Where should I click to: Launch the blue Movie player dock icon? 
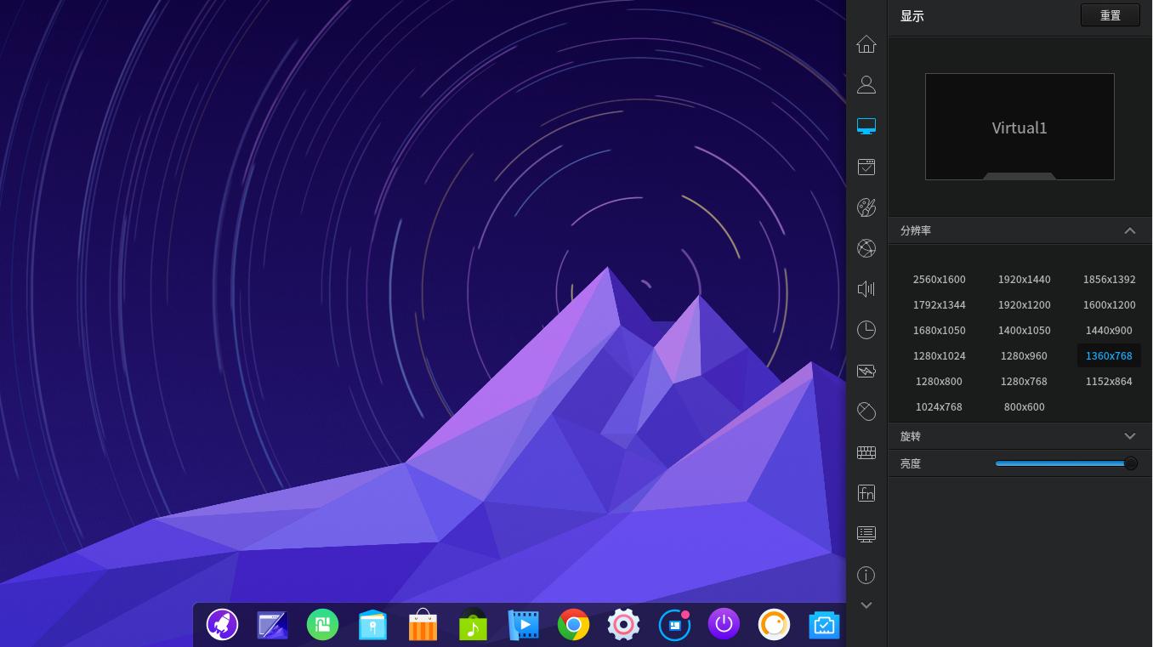523,625
